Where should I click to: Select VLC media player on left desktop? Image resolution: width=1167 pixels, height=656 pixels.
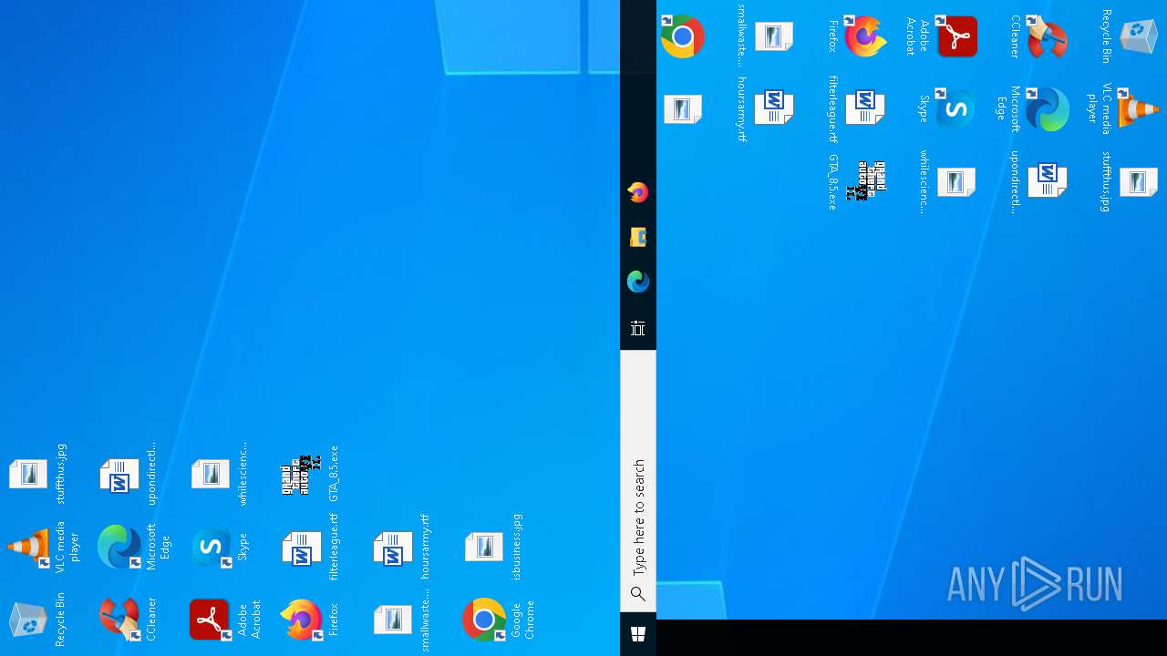pyautogui.click(x=43, y=547)
